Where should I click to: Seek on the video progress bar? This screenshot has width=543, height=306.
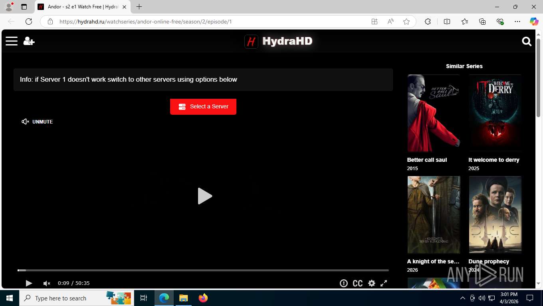click(x=203, y=270)
